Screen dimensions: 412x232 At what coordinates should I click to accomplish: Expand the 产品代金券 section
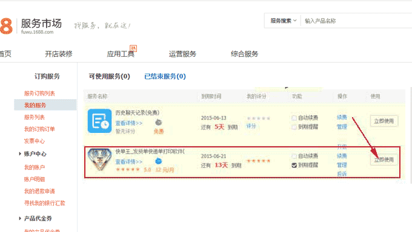[x=20, y=218]
